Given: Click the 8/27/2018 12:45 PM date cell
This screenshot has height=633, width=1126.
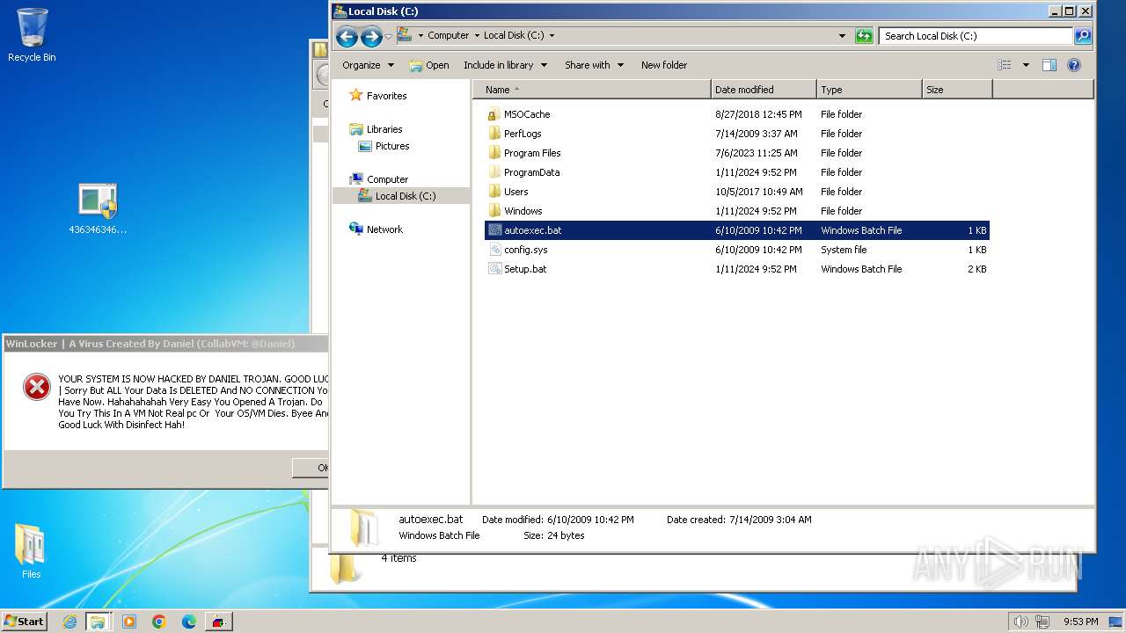Looking at the screenshot, I should 758,114.
